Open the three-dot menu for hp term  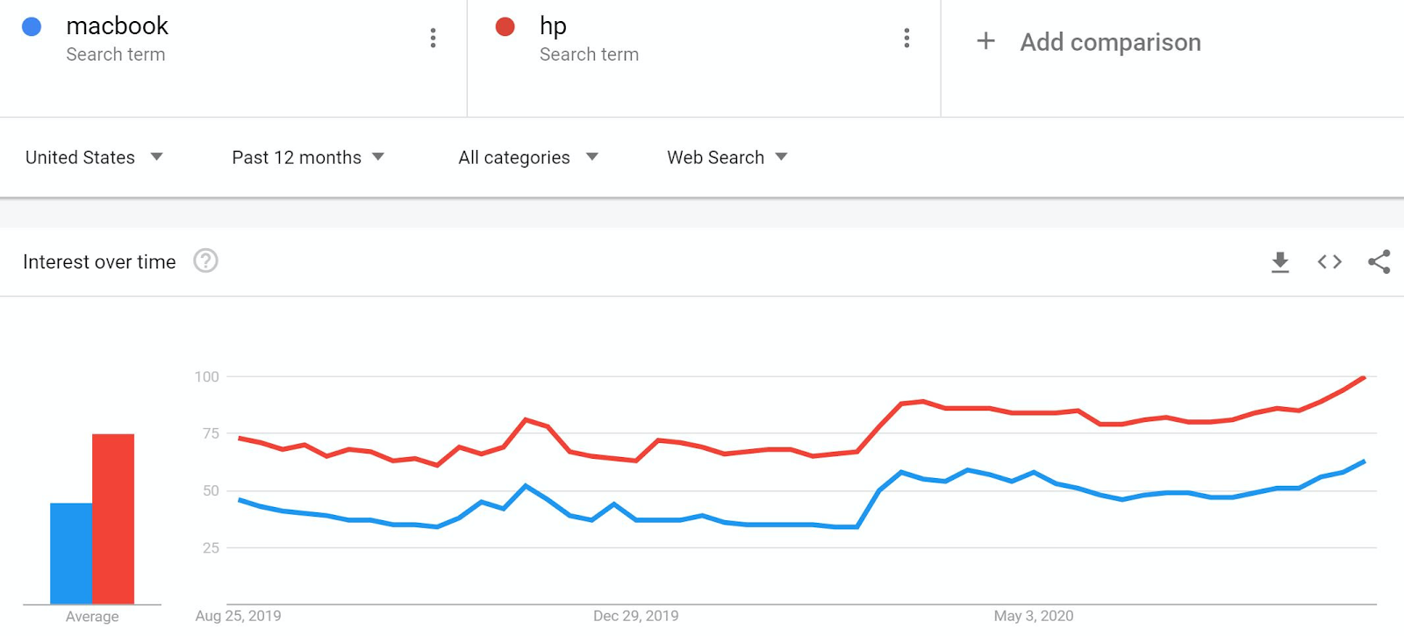906,38
